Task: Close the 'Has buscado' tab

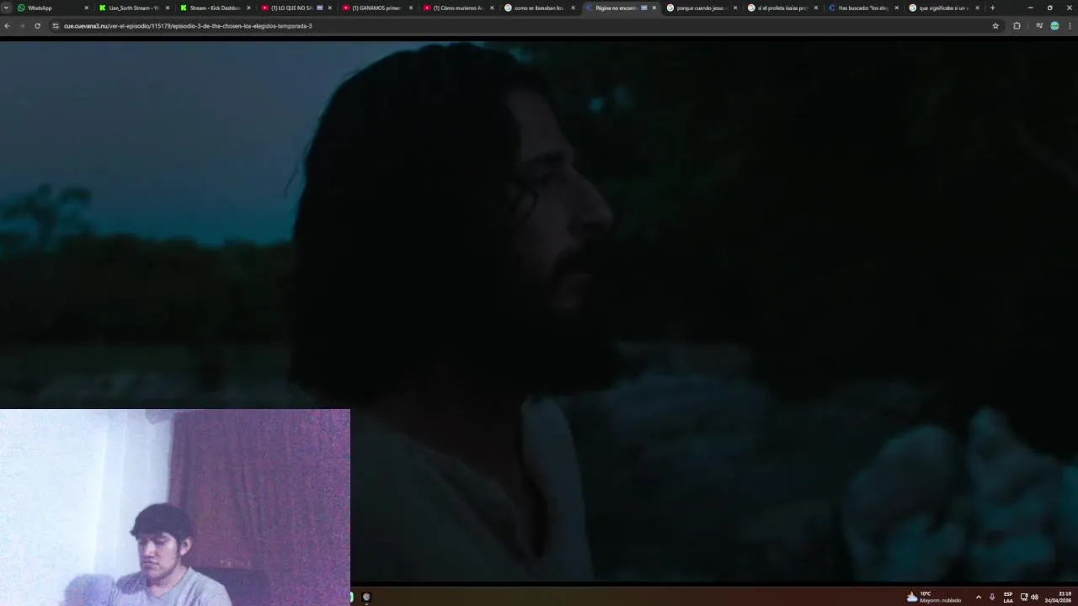Action: [x=896, y=8]
